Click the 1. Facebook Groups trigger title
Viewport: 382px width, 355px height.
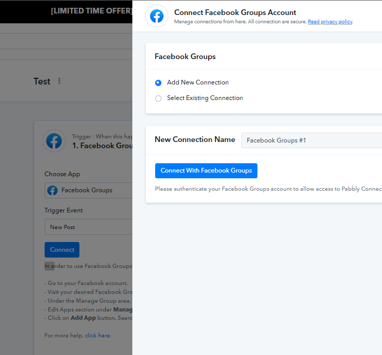102,146
